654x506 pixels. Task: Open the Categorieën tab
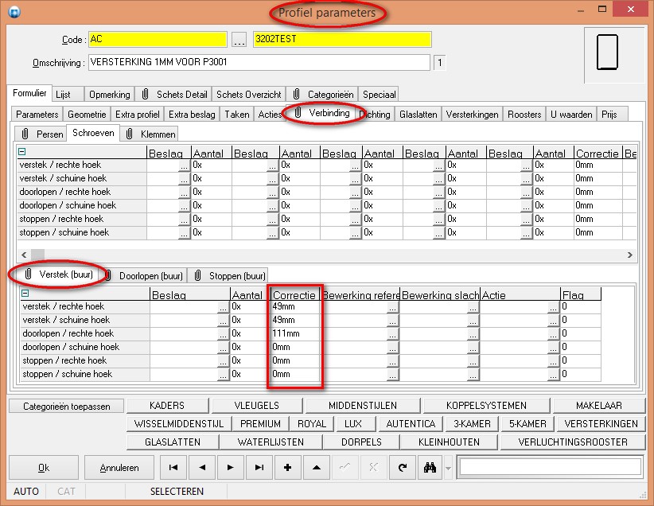pos(324,95)
